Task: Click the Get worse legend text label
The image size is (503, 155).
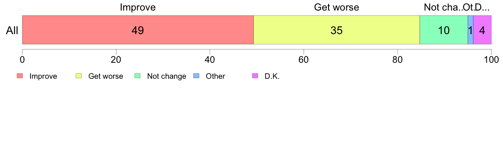Action: [x=105, y=76]
